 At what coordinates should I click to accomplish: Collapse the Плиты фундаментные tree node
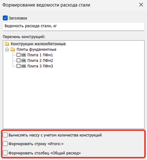click(x=7, y=50)
